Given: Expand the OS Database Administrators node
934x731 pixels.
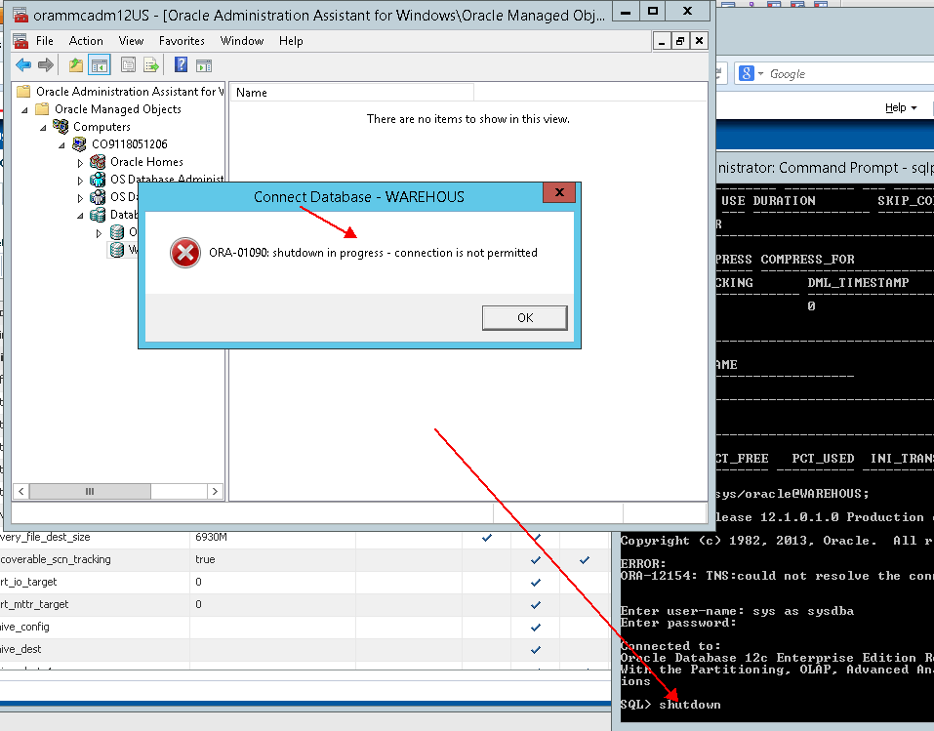Looking at the screenshot, I should 80,180.
